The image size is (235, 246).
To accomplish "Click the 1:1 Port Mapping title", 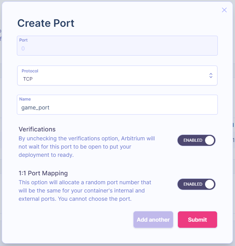I will pos(43,173).
